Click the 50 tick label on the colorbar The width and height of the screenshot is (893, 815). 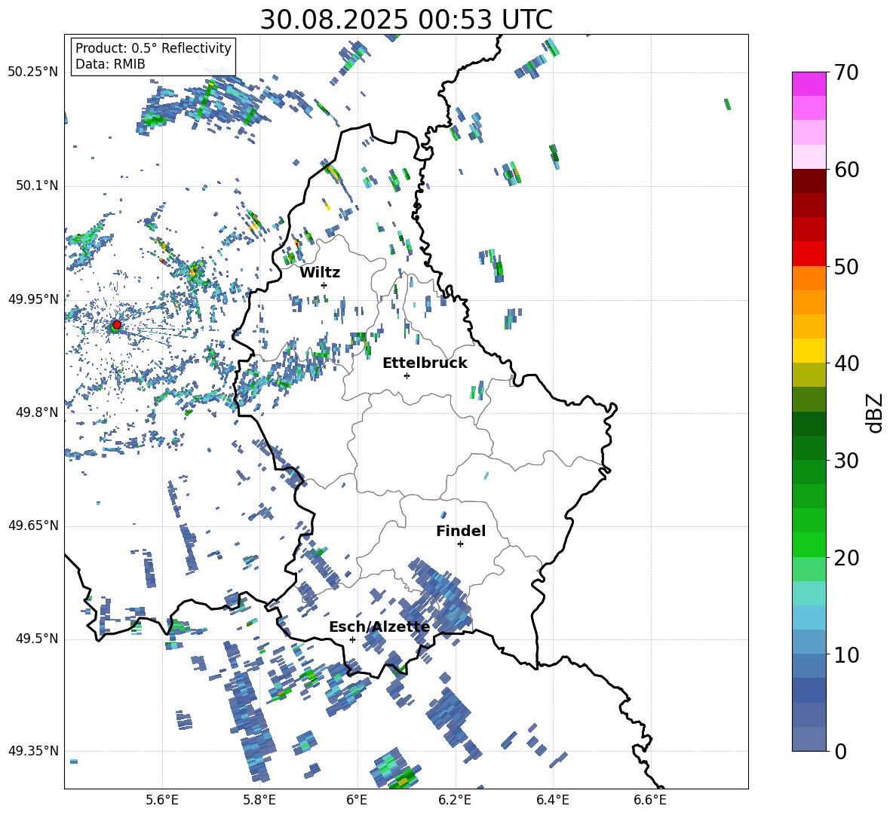pos(845,266)
